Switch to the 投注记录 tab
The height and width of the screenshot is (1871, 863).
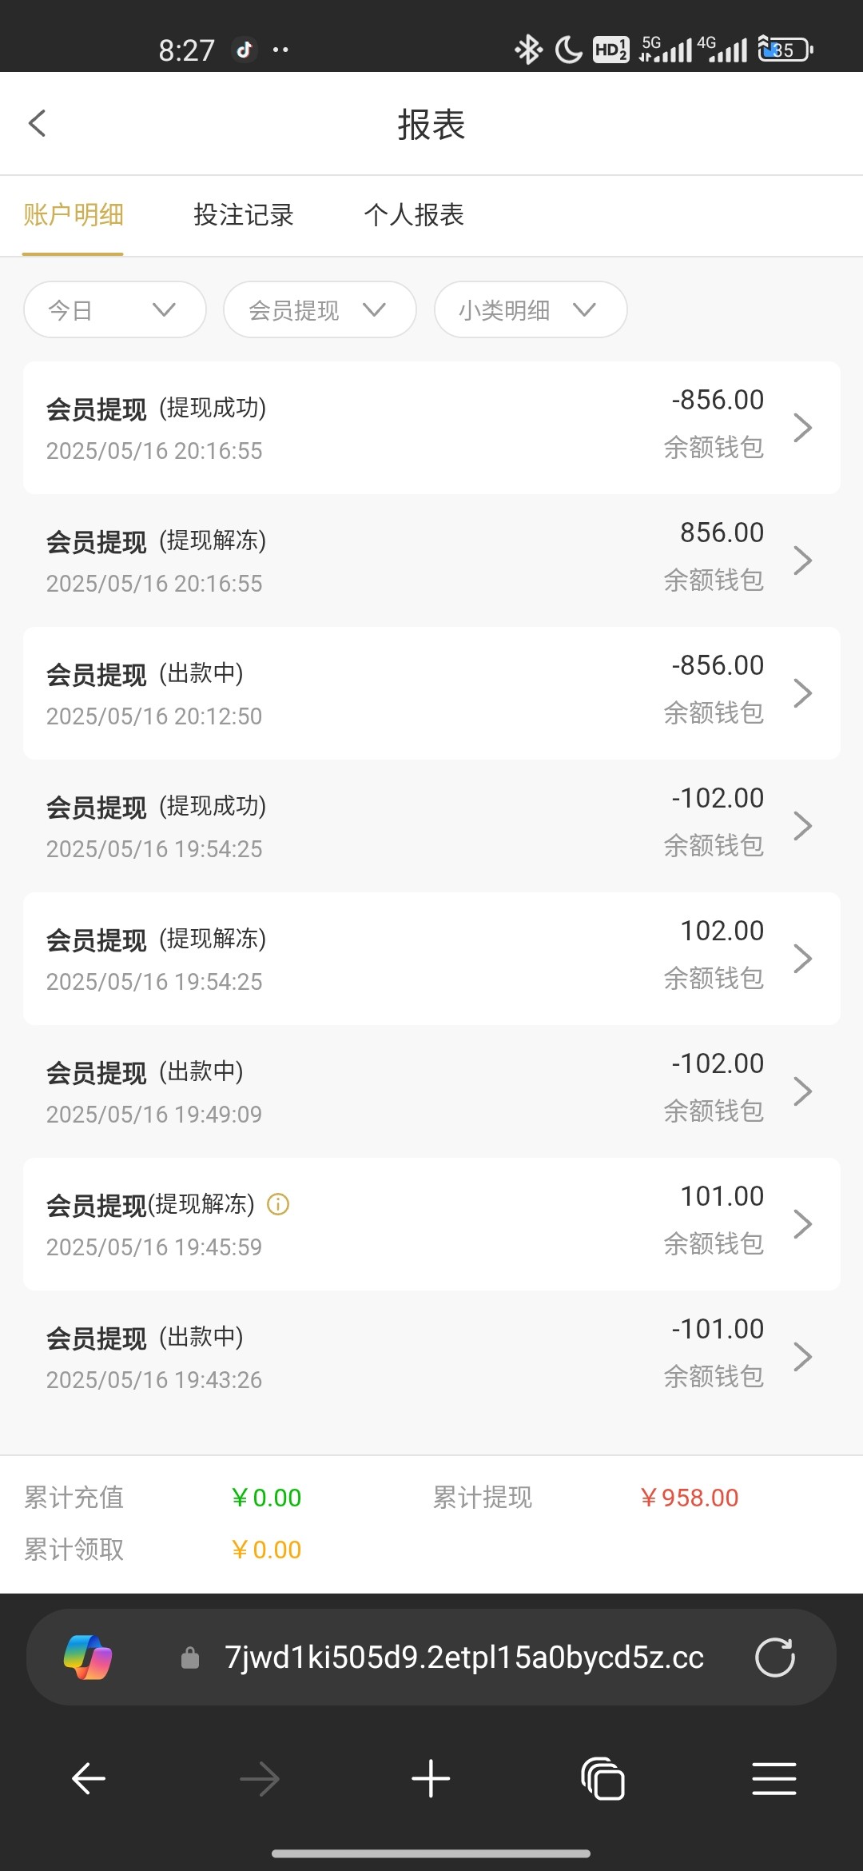point(244,215)
